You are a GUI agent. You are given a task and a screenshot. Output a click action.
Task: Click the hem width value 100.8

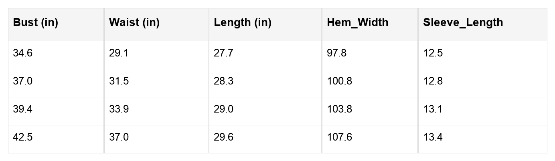339,81
